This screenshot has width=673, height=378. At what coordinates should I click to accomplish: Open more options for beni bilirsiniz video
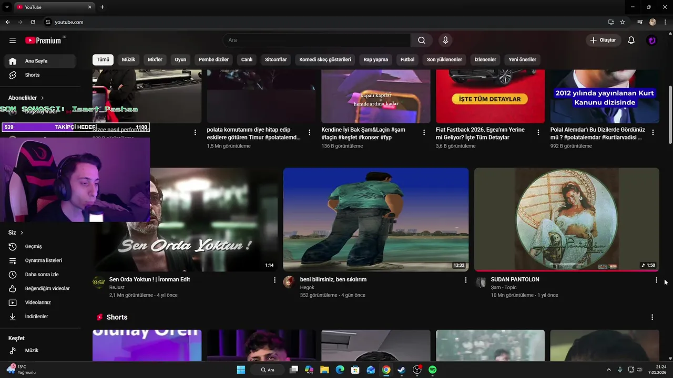465,280
